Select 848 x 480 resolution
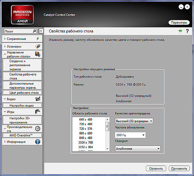This screenshot has height=176, width=194. 86,138
